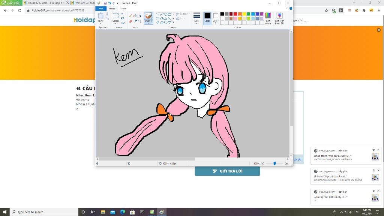Click the Crop icon in Image group

coord(123,14)
